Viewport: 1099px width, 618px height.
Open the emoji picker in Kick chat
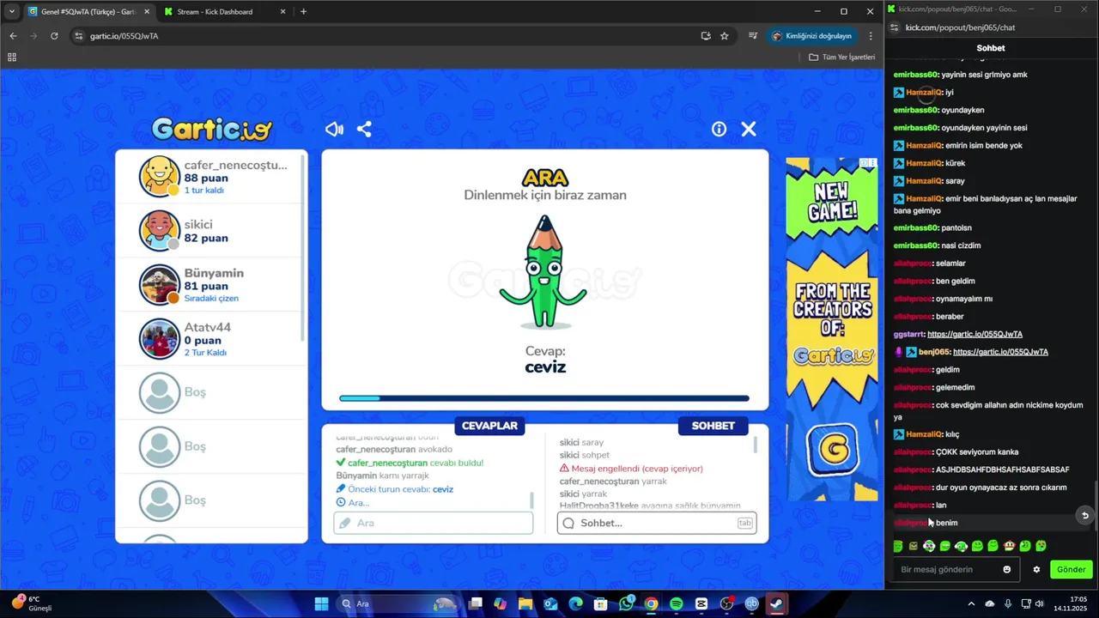[x=1007, y=569]
